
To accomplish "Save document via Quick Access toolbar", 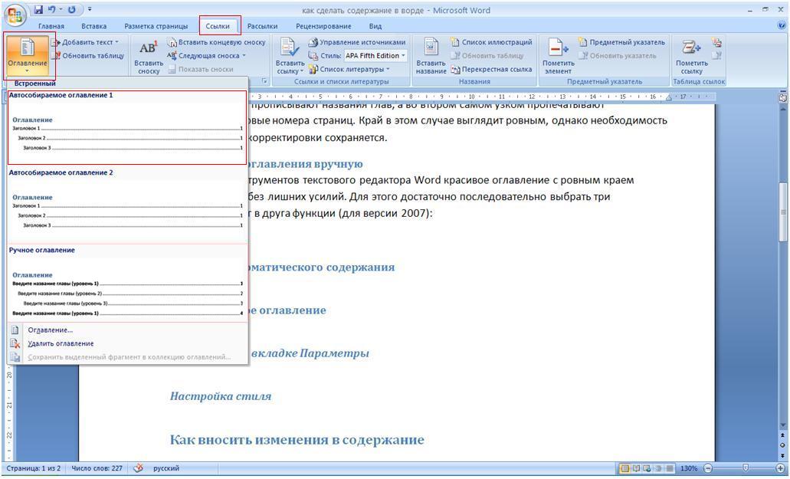I will [x=38, y=9].
